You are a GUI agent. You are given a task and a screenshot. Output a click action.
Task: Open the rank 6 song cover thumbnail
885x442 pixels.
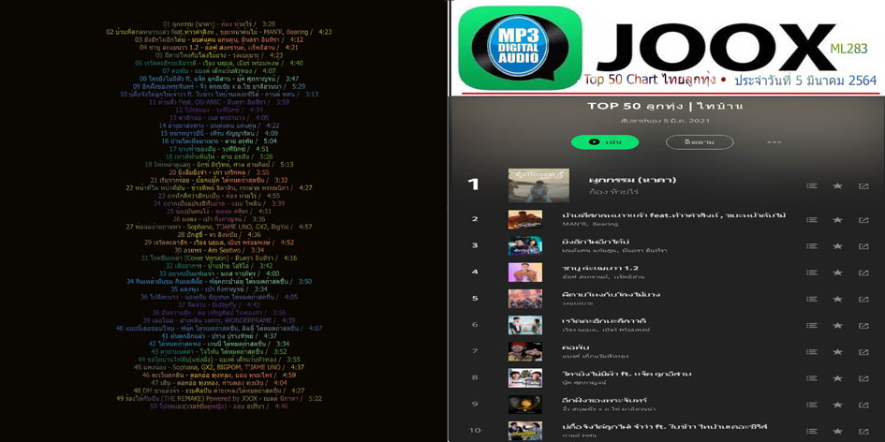tap(524, 325)
